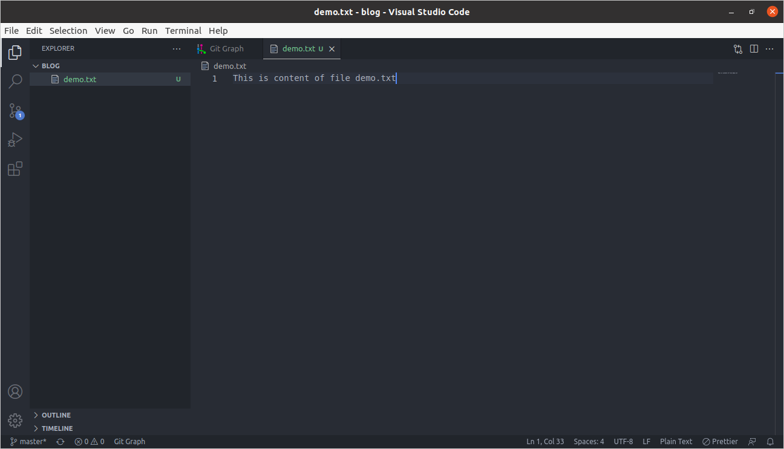Click demo.txt in the breadcrumb bar

click(230, 66)
